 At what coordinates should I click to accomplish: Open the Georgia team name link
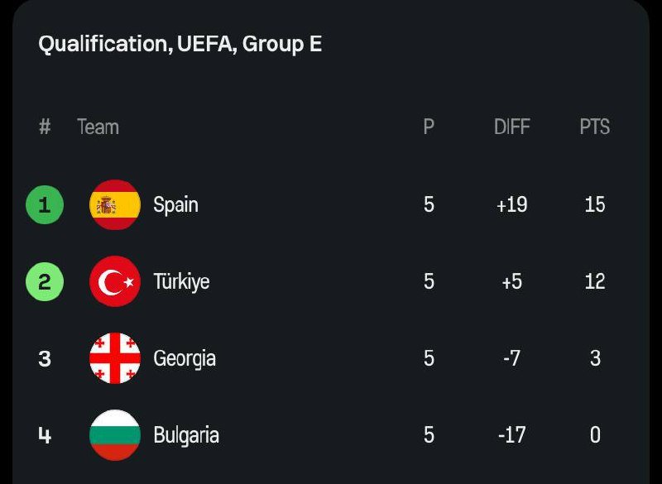[x=185, y=358]
